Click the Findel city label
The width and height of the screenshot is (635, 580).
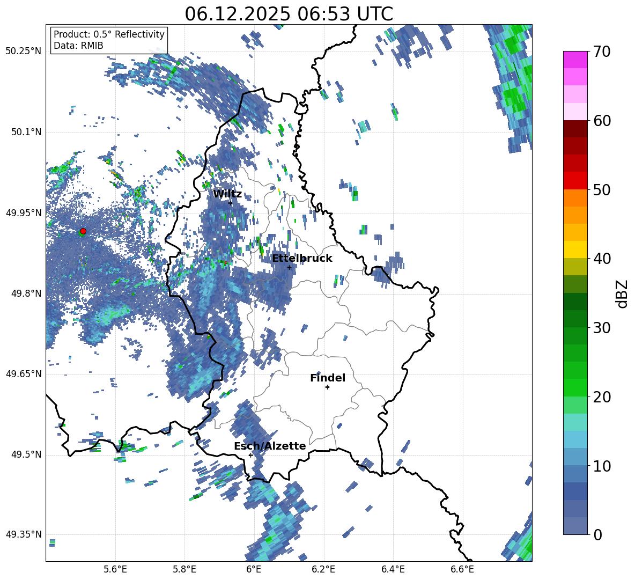328,378
